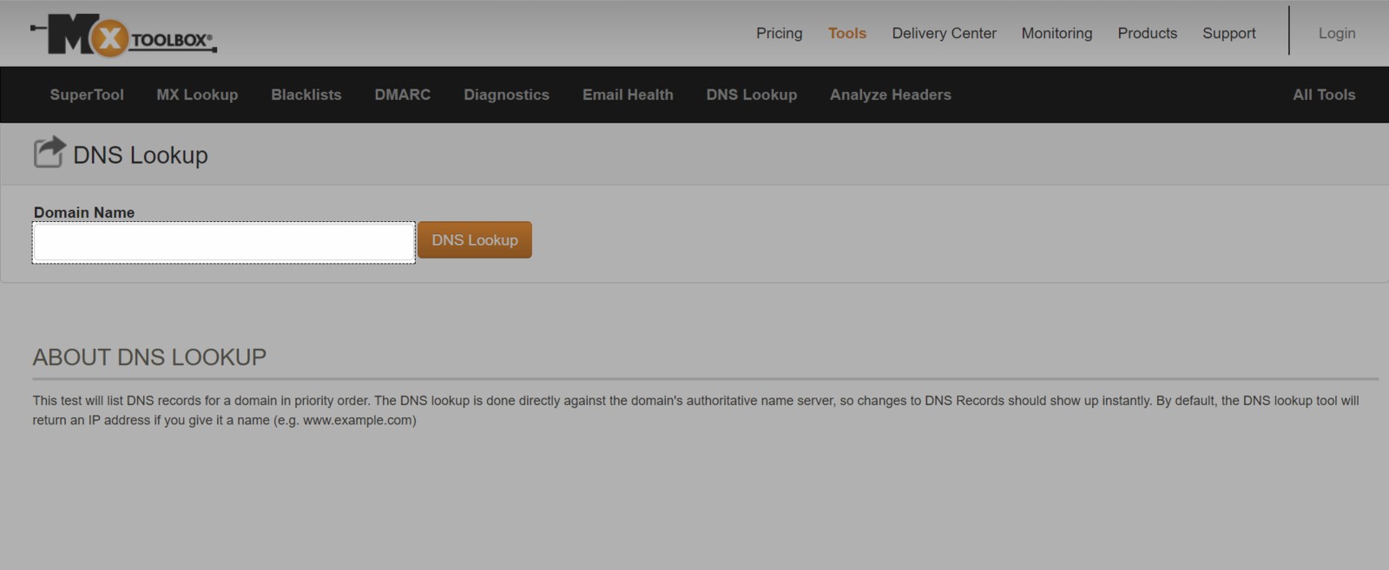1389x570 pixels.
Task: Click the MxToolbox logo
Action: pyautogui.click(x=123, y=36)
